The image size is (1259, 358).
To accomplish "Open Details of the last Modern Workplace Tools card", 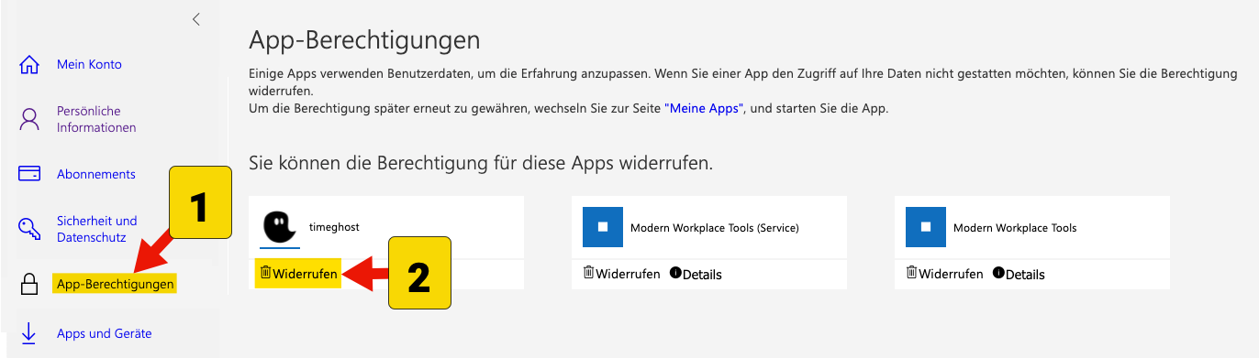I will point(1019,274).
